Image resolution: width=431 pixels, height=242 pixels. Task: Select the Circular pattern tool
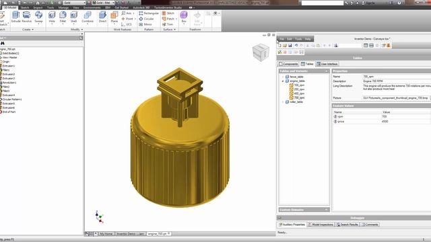[x=146, y=19]
